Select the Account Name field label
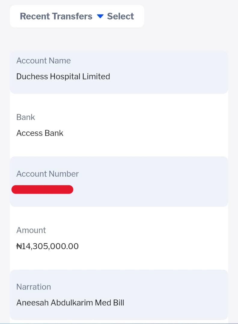 (x=44, y=61)
